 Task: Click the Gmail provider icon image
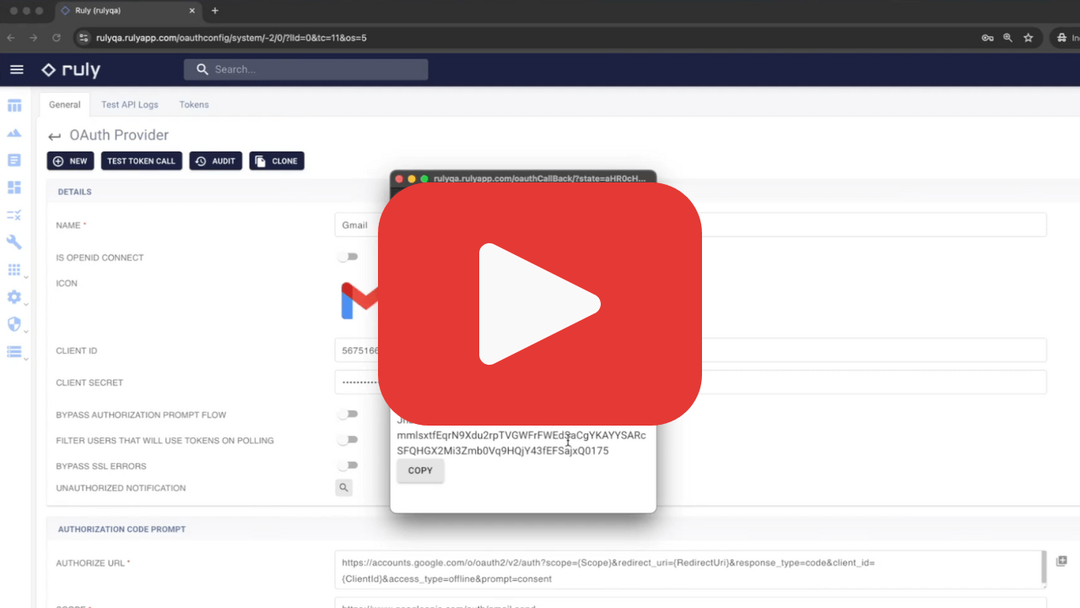pyautogui.click(x=359, y=301)
